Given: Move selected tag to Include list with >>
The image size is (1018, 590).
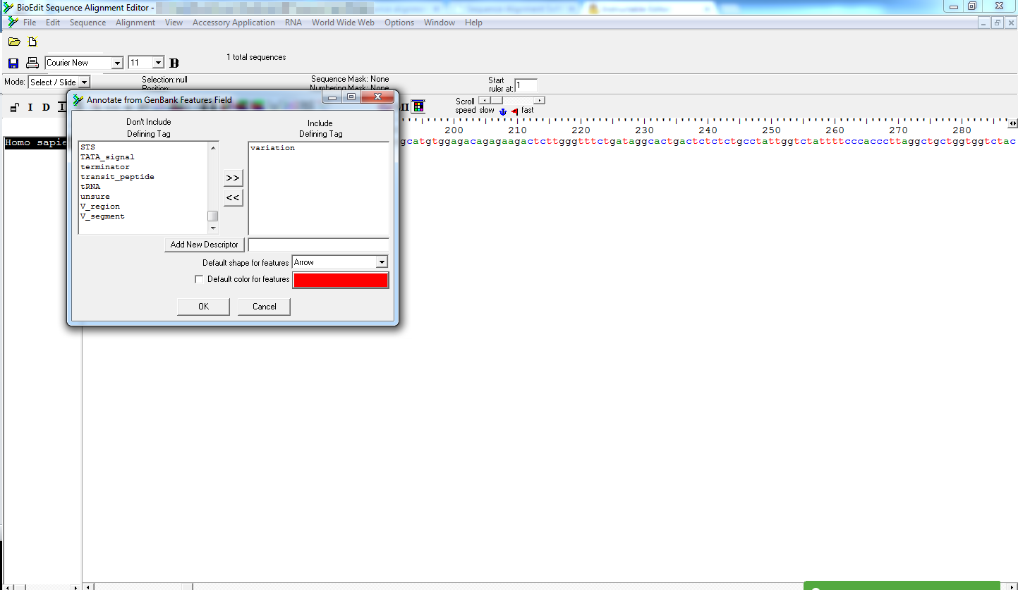Looking at the screenshot, I should coord(233,178).
